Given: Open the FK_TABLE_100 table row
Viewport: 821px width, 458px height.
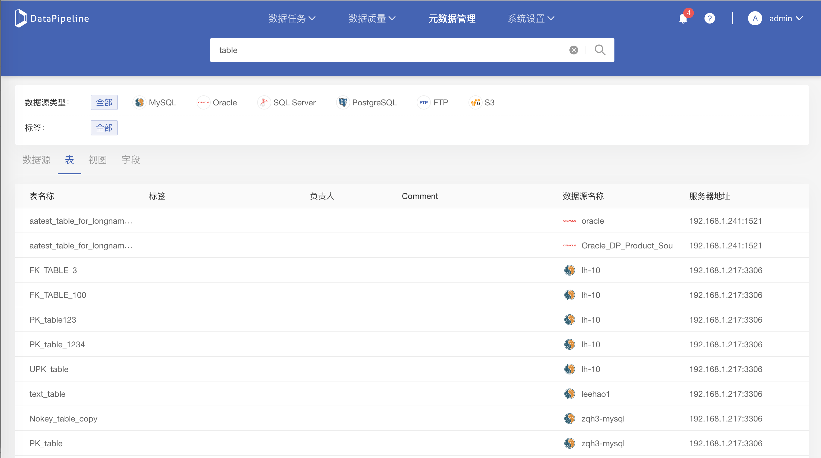Looking at the screenshot, I should point(58,295).
